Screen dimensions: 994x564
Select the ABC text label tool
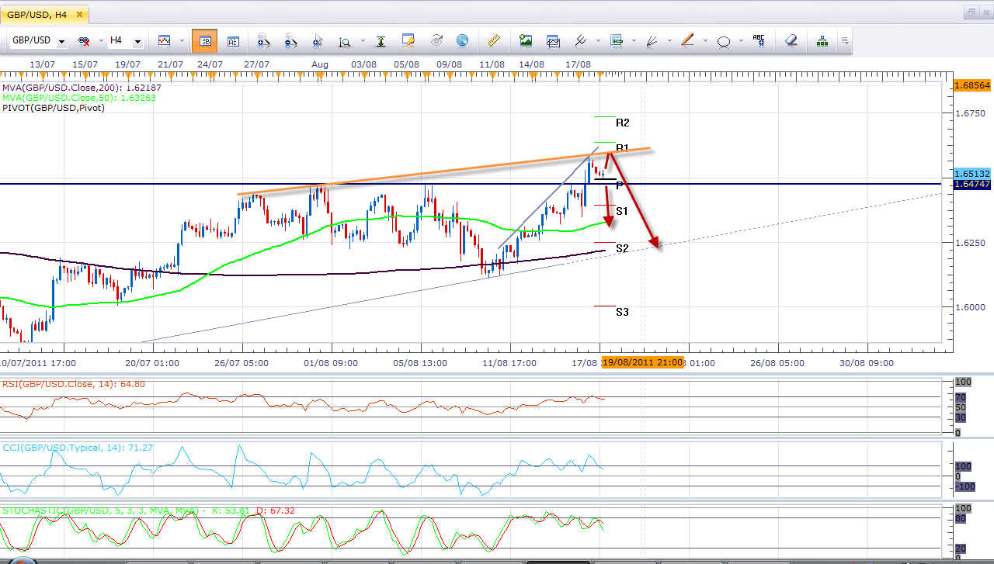point(759,40)
